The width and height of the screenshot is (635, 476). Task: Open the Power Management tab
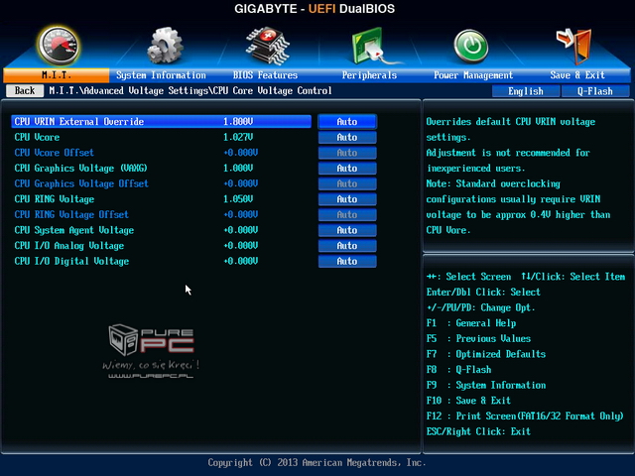tap(473, 75)
